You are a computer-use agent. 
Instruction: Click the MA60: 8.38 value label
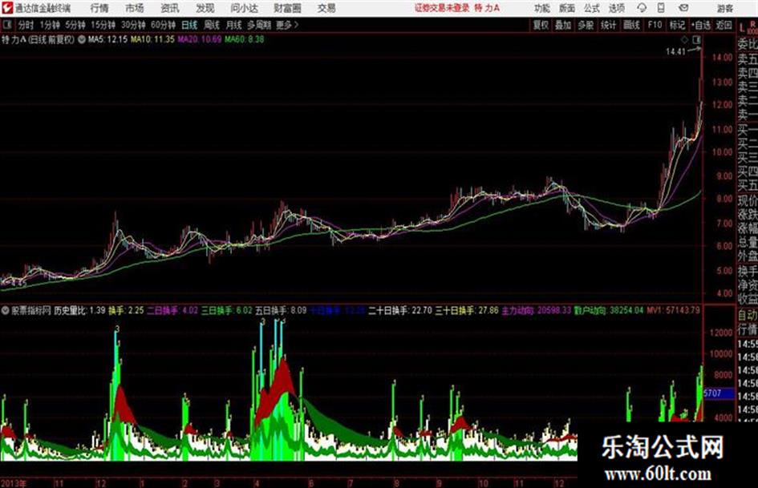[244, 39]
